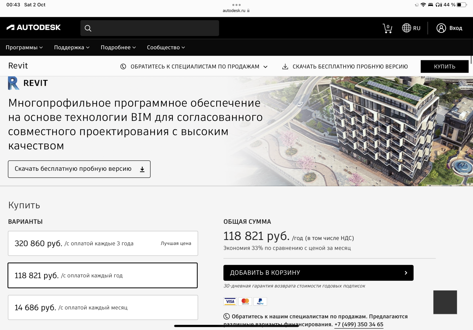Expand the Поддержка menu
Viewport: 473px width, 330px height.
(x=72, y=48)
